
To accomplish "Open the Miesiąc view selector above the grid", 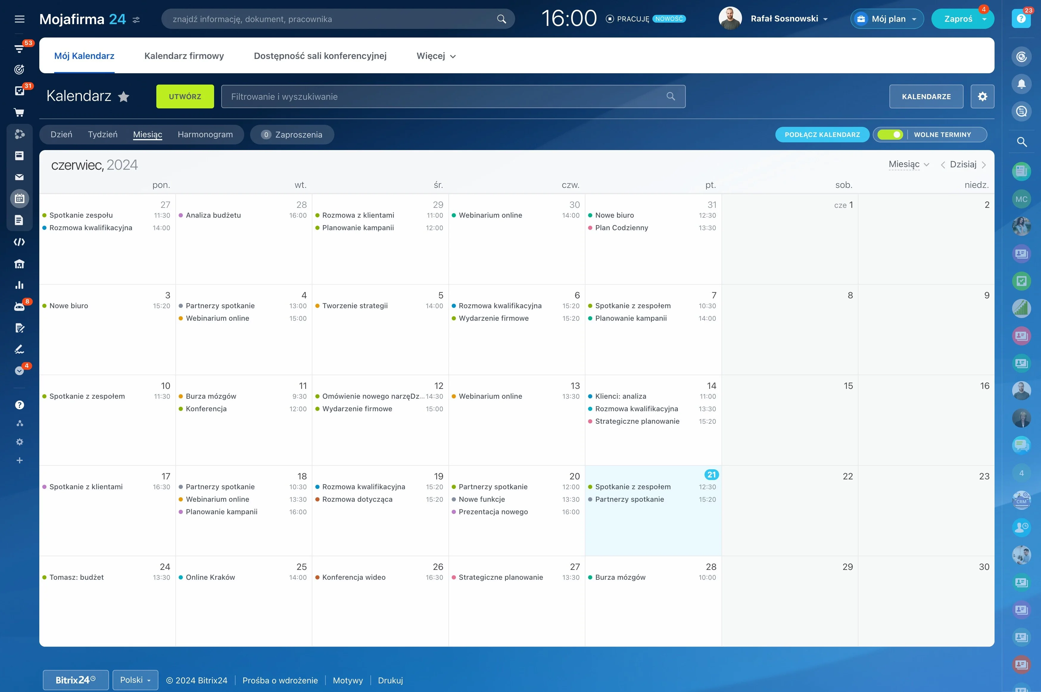I will 908,165.
